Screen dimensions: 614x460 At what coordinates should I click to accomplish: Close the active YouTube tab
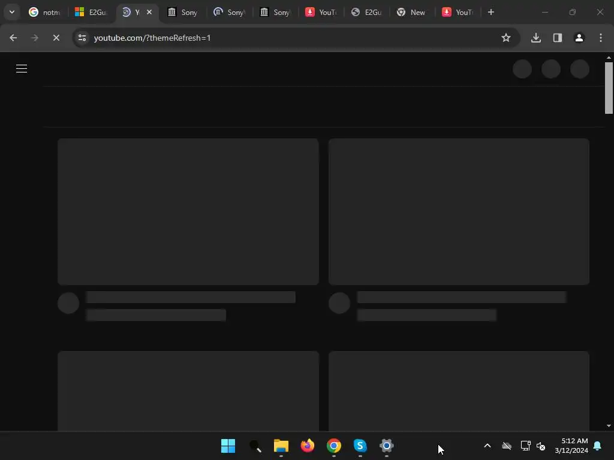(149, 12)
